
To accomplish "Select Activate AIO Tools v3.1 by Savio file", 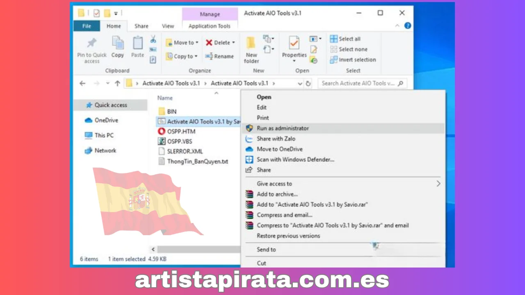I will coord(199,121).
